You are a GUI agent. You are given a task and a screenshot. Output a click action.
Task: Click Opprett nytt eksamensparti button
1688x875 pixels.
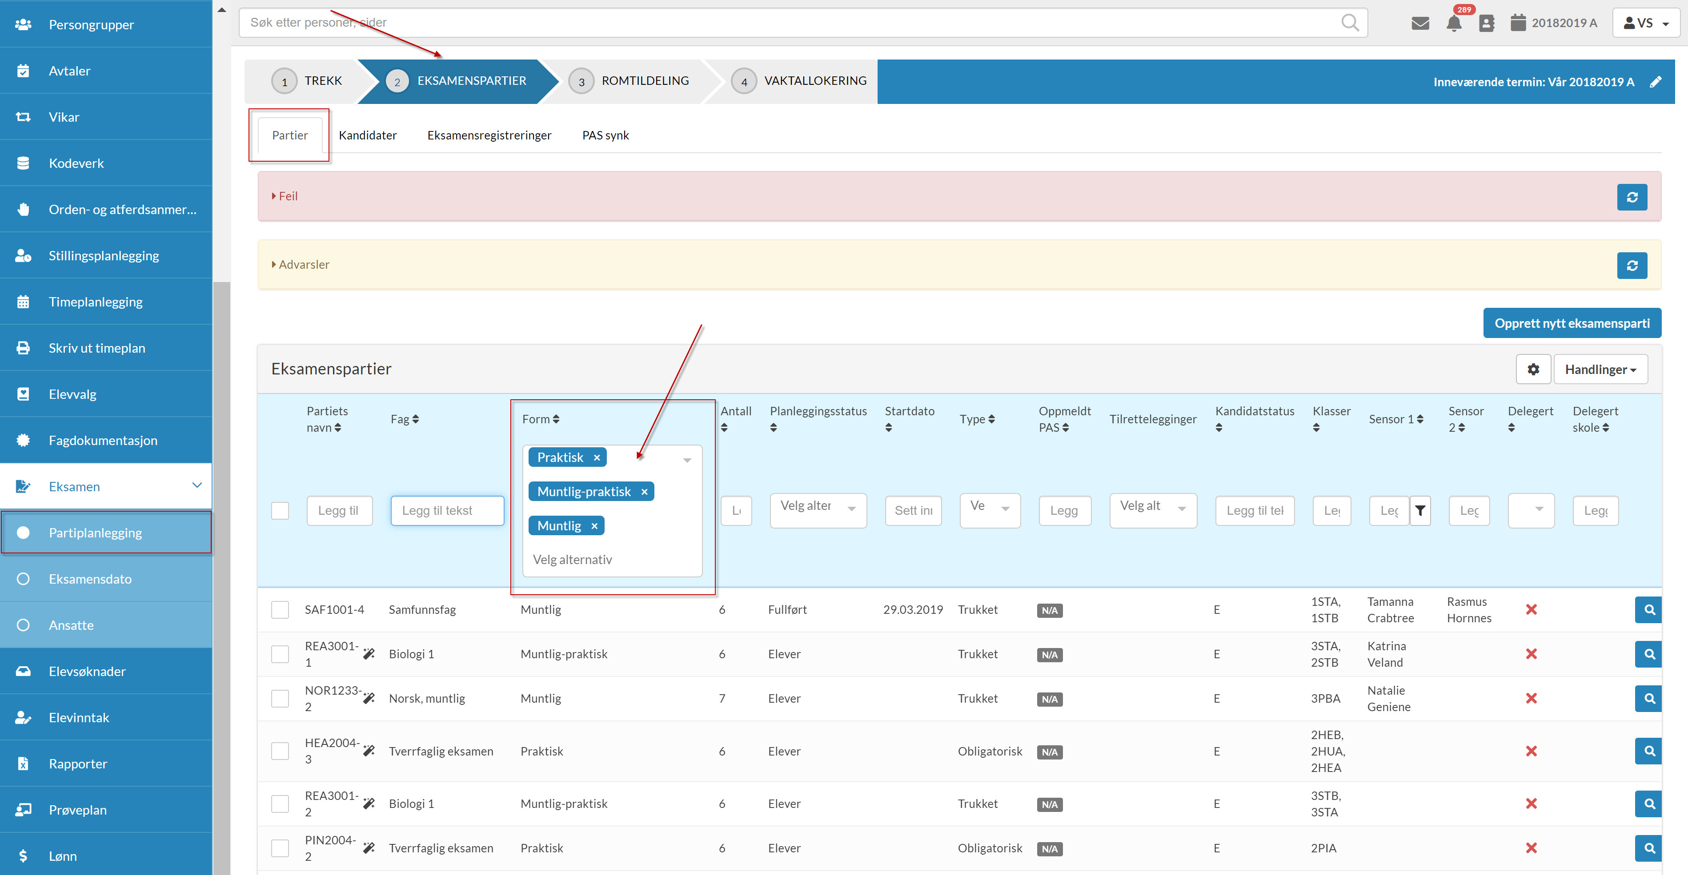[1572, 323]
